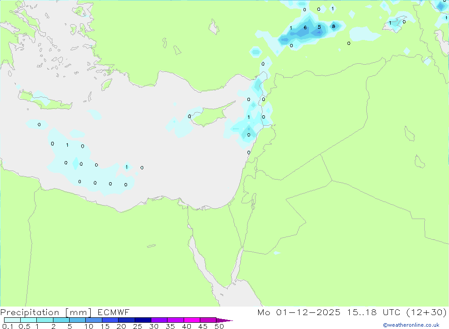Click the legend label '20'

(121, 326)
